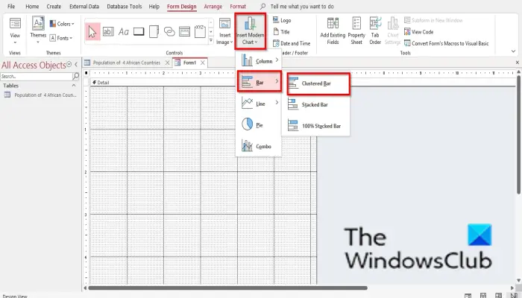Click Tell me what you want to do

tap(302, 6)
